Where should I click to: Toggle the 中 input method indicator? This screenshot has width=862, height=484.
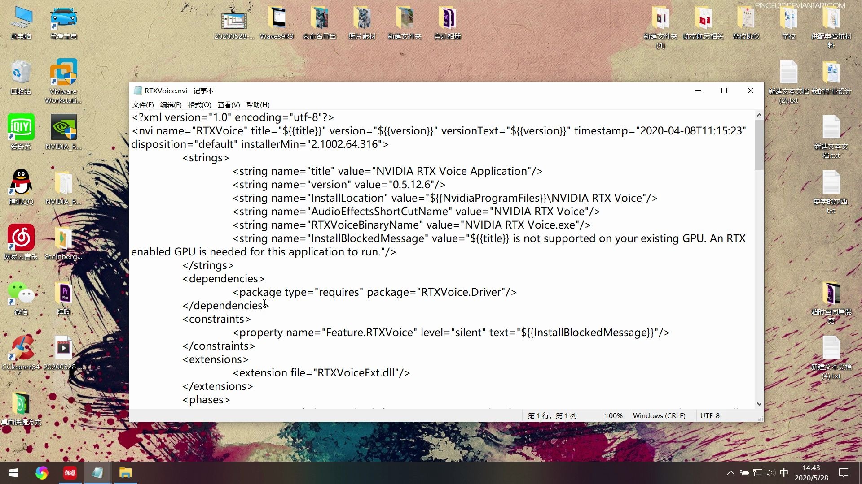tap(784, 473)
